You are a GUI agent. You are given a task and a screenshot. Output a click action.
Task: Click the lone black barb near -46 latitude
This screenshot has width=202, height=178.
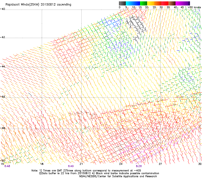30,94
